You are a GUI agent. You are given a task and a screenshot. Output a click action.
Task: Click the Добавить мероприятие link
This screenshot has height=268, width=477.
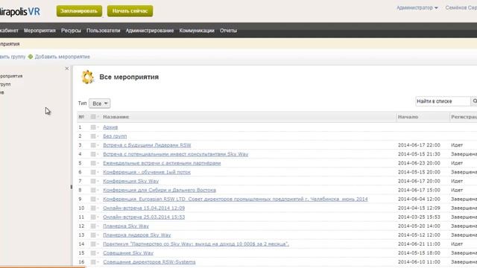62,57
